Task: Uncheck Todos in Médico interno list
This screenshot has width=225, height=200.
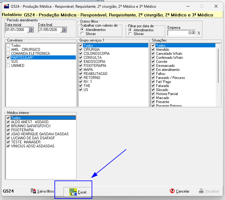Action: (8, 118)
